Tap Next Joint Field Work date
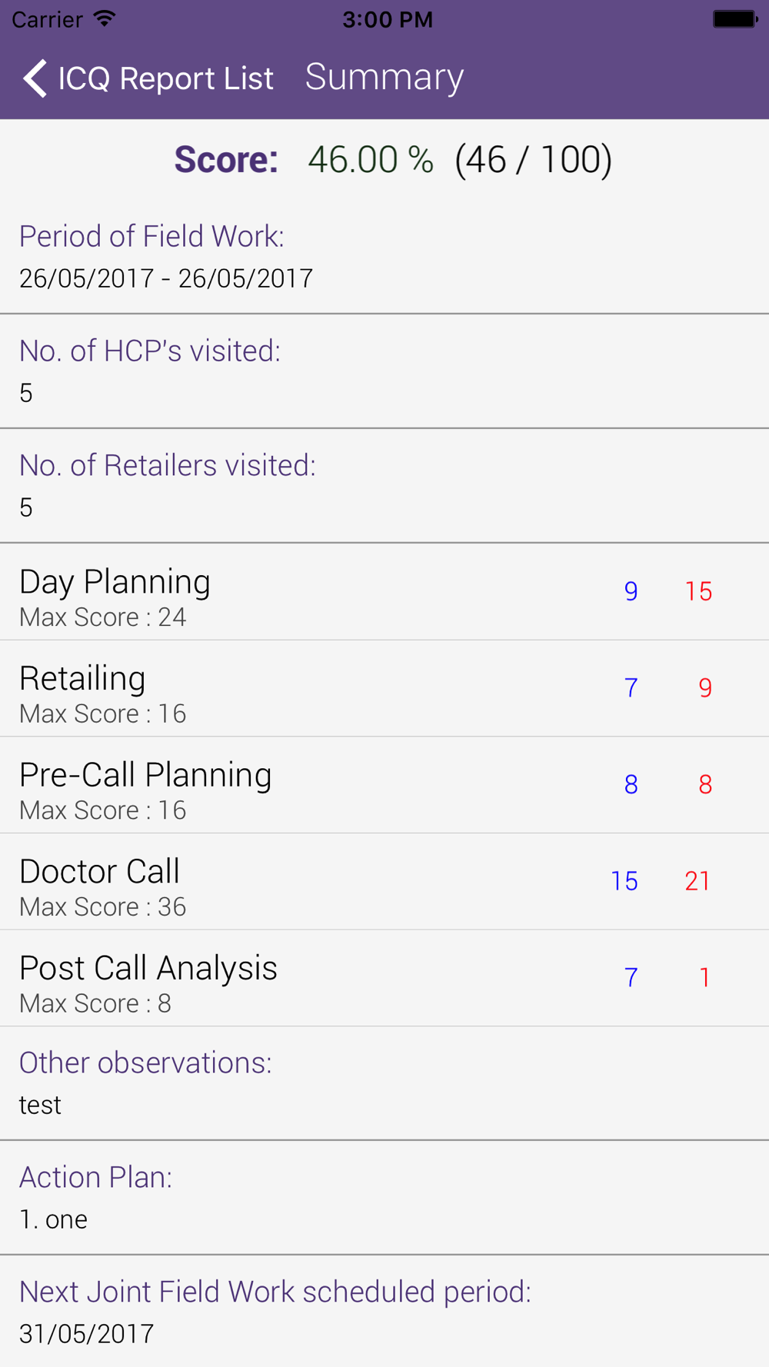The width and height of the screenshot is (769, 1367). pyautogui.click(x=87, y=1334)
